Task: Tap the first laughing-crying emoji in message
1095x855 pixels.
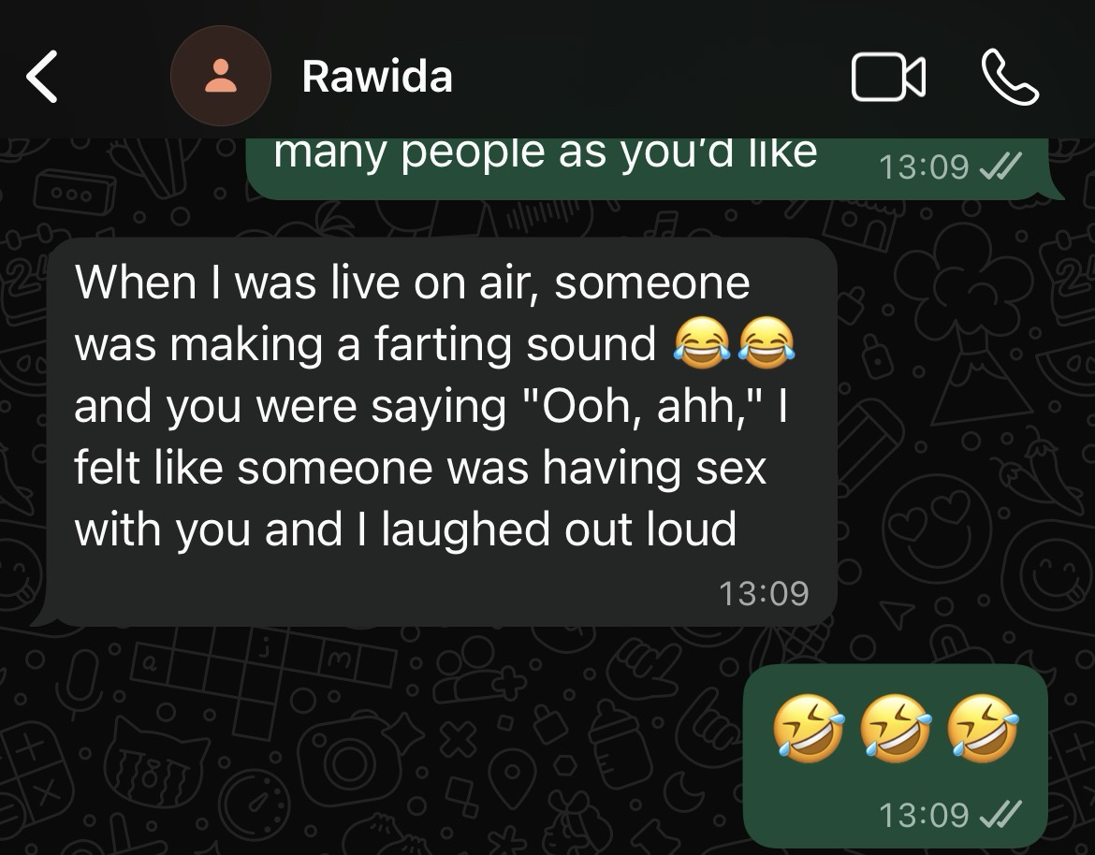Action: click(x=702, y=342)
